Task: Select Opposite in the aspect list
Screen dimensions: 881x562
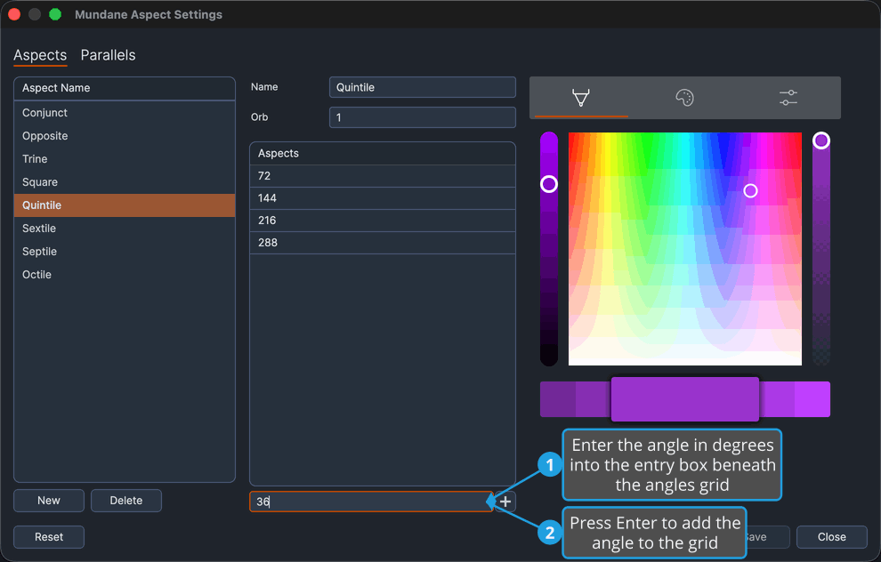Action: [125, 136]
